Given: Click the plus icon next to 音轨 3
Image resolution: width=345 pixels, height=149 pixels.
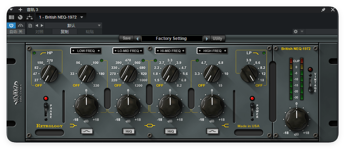Looking at the screenshot, I should pos(20,10).
